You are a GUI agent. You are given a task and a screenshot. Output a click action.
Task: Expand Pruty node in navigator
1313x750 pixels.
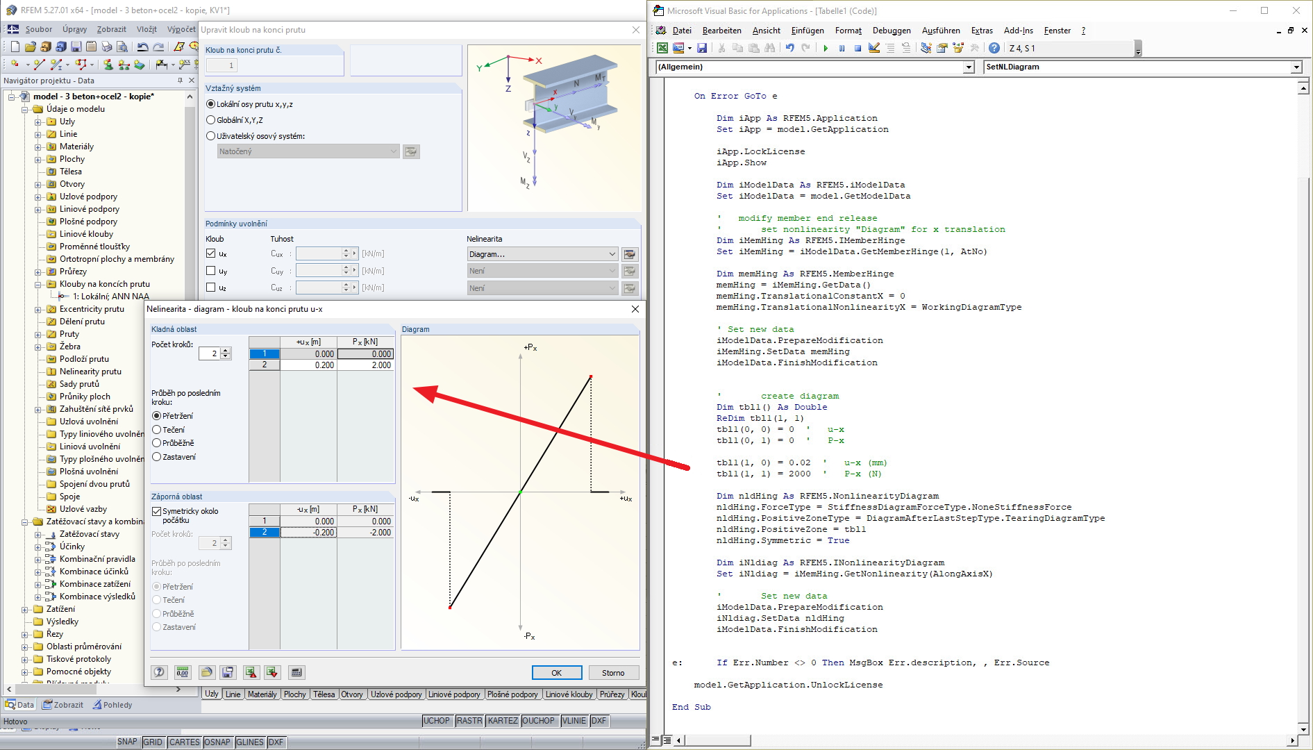38,334
